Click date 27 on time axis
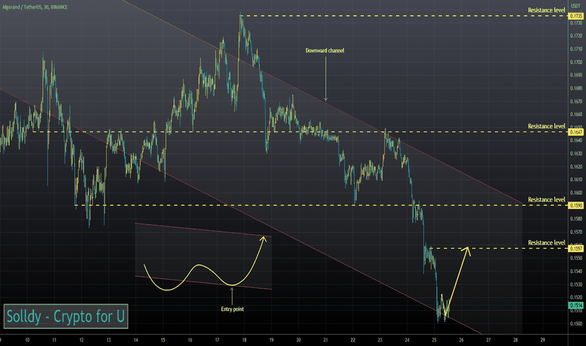 pos(489,340)
